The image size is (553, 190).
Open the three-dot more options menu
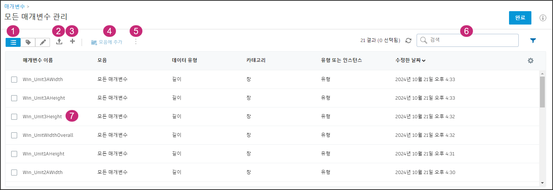tap(136, 42)
